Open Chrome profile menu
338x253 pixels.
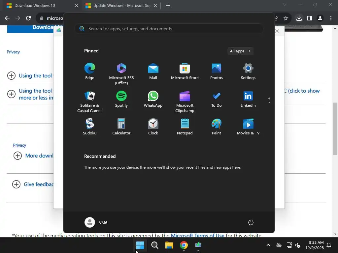pos(320,18)
